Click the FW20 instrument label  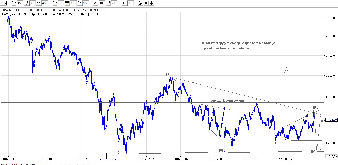(x=5, y=14)
